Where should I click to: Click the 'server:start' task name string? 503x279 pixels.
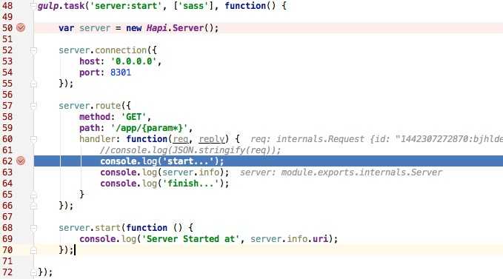(126, 6)
